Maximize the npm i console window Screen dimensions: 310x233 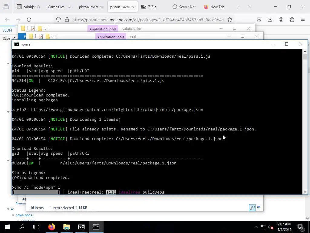[x=287, y=44]
